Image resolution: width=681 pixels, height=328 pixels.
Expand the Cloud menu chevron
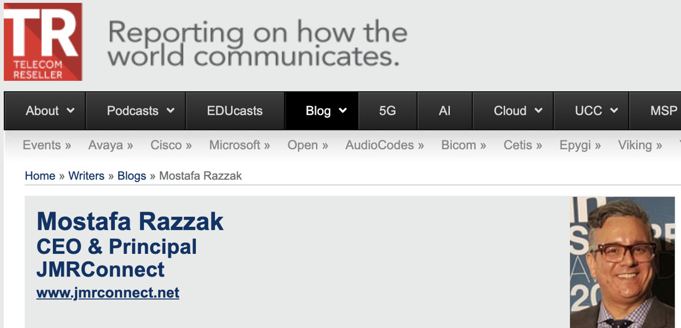pos(538,110)
